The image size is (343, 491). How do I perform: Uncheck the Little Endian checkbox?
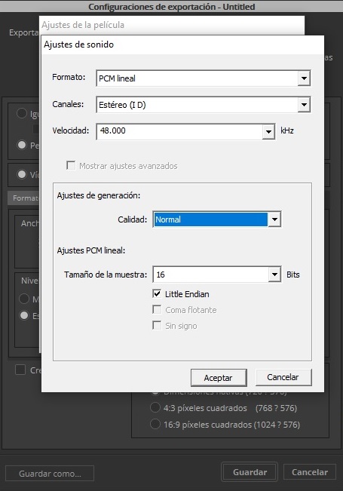pos(157,293)
